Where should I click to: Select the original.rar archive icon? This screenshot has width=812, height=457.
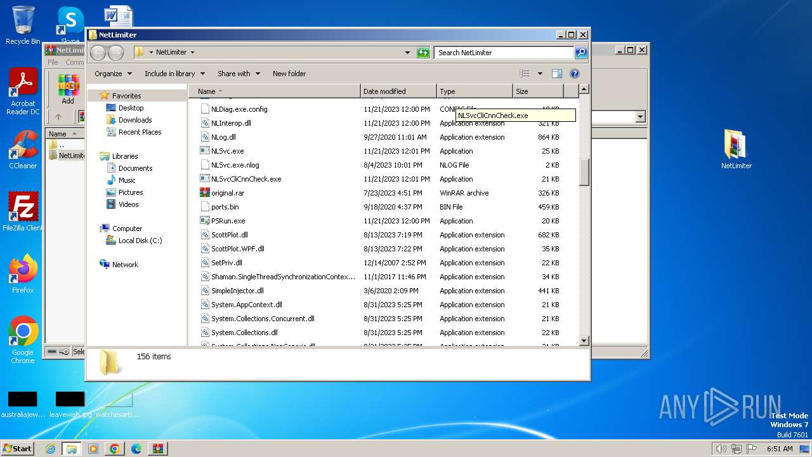click(205, 193)
